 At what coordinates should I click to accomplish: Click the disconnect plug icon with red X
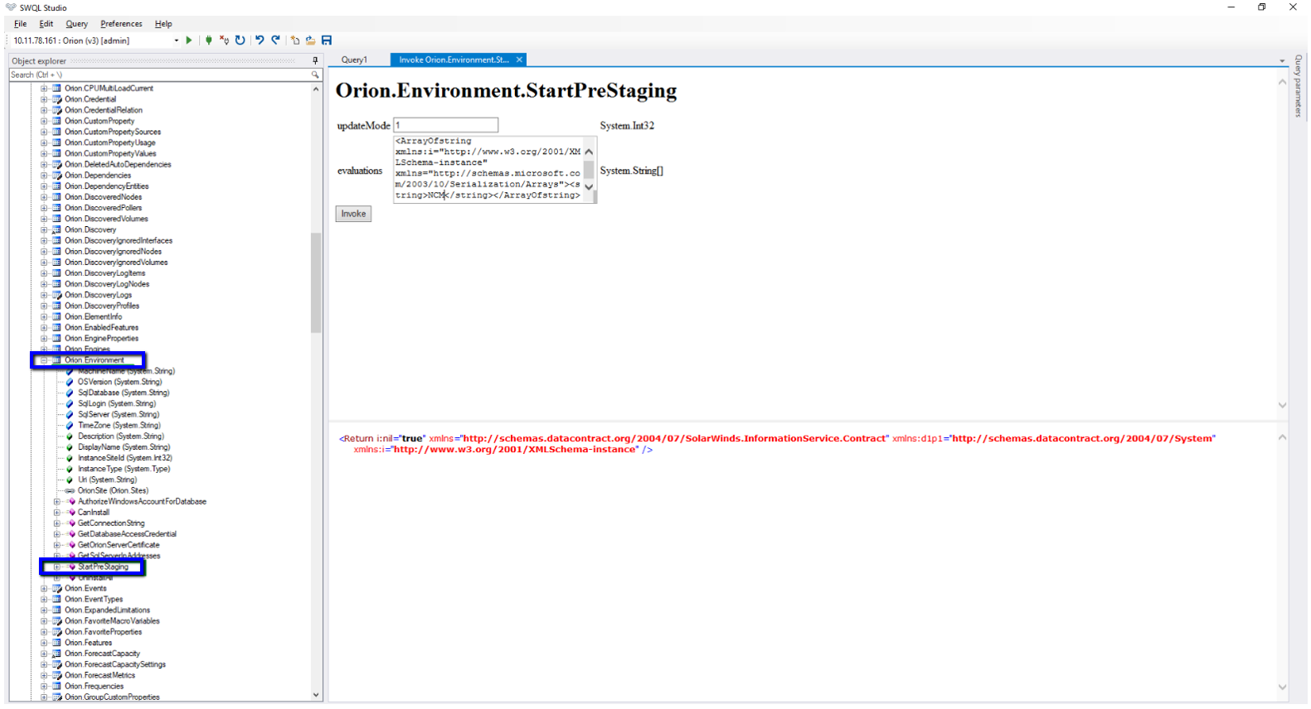pyautogui.click(x=224, y=40)
